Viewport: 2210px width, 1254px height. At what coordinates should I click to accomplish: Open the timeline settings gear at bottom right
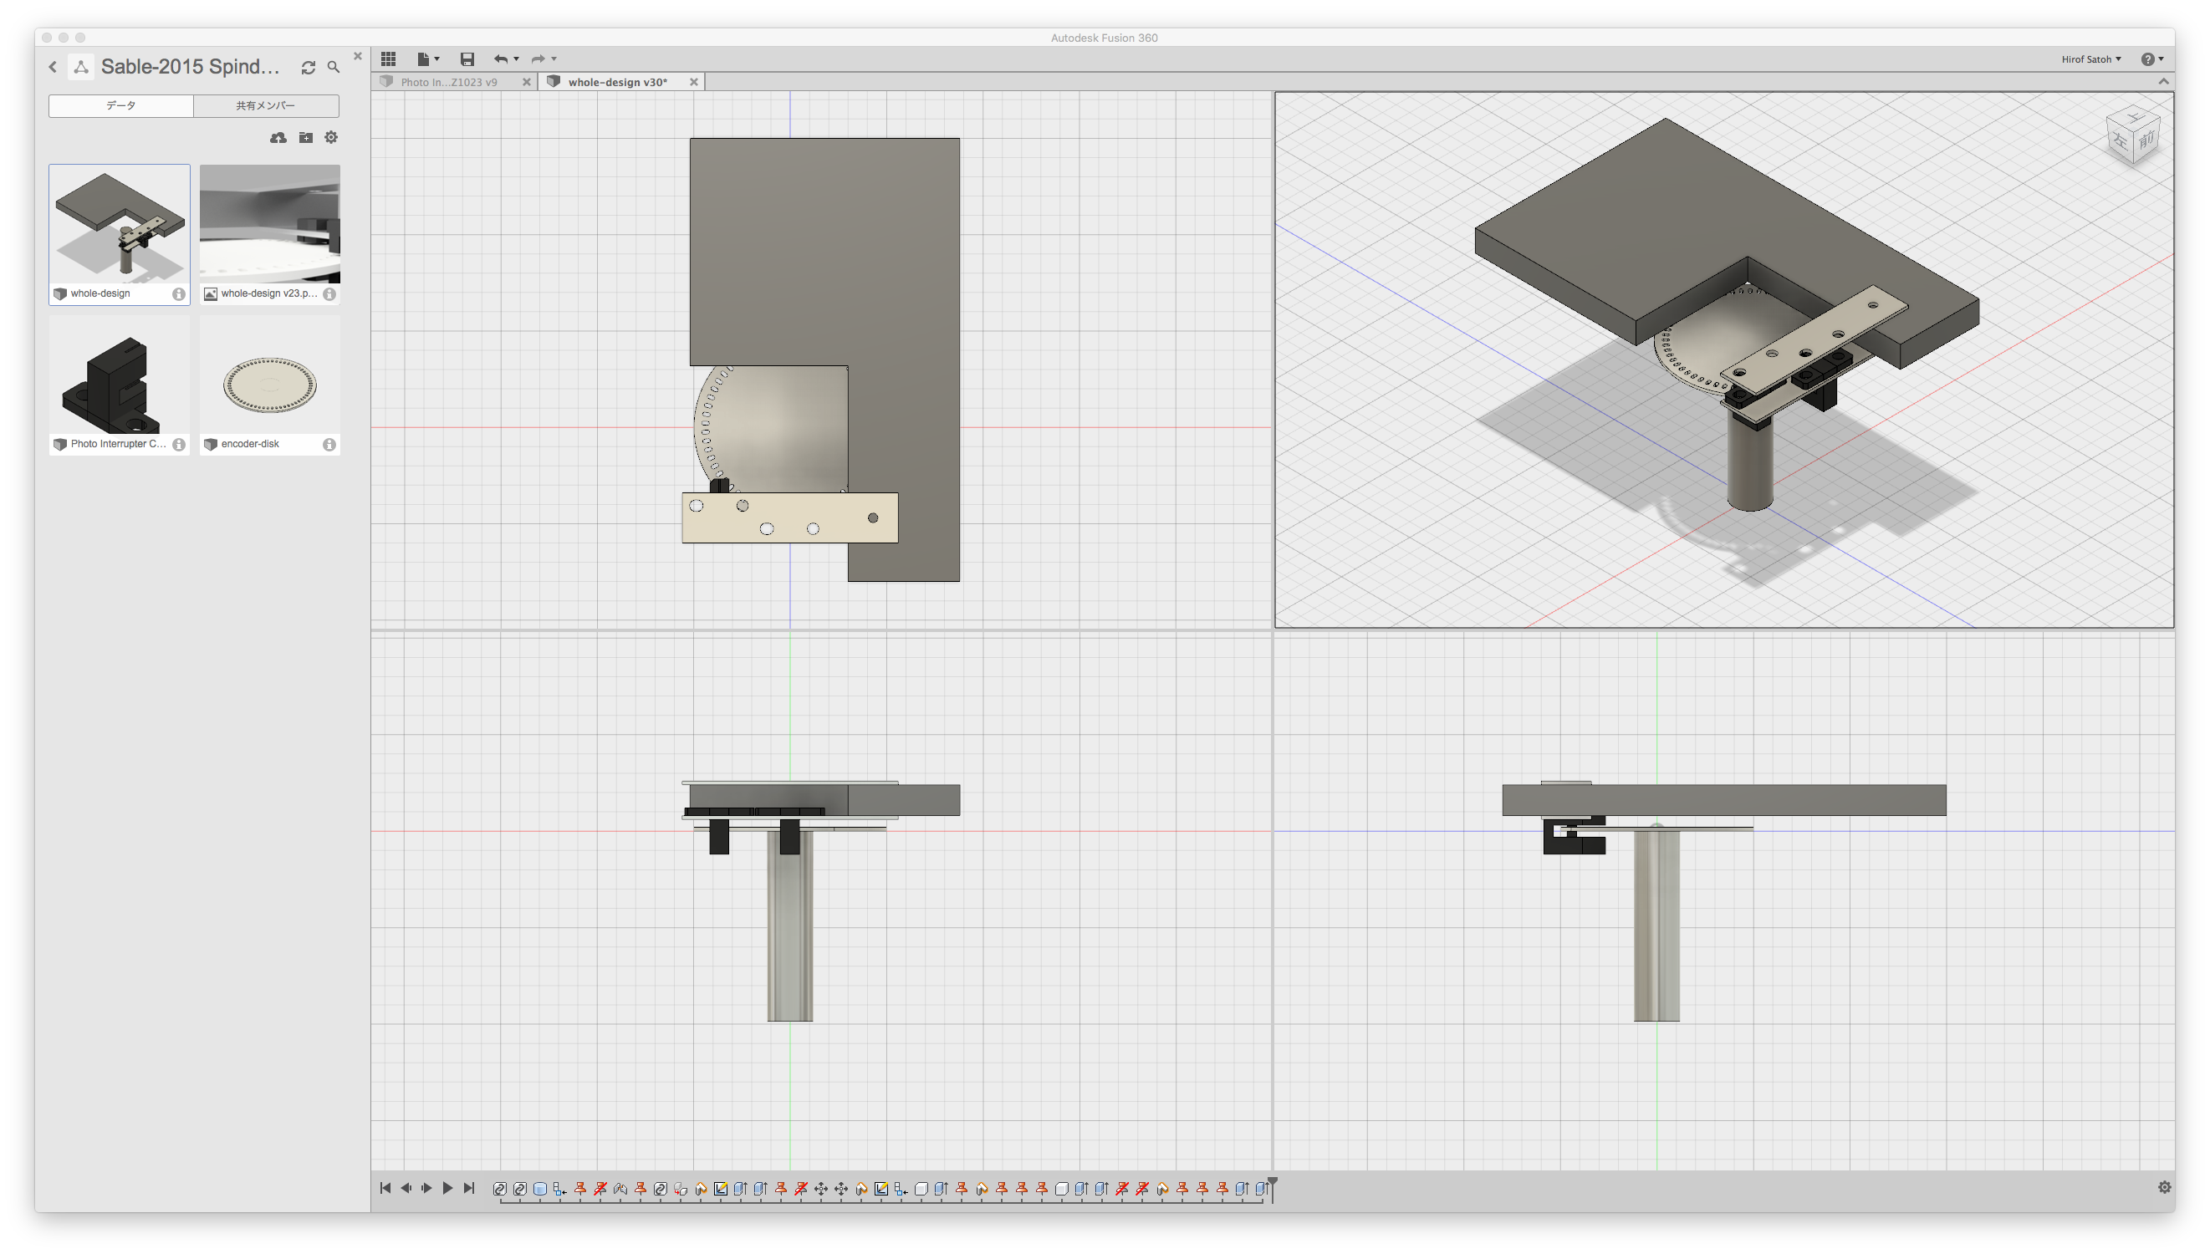tap(2163, 1188)
